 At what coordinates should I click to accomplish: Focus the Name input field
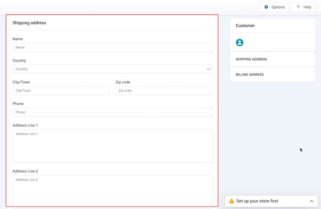coord(112,47)
